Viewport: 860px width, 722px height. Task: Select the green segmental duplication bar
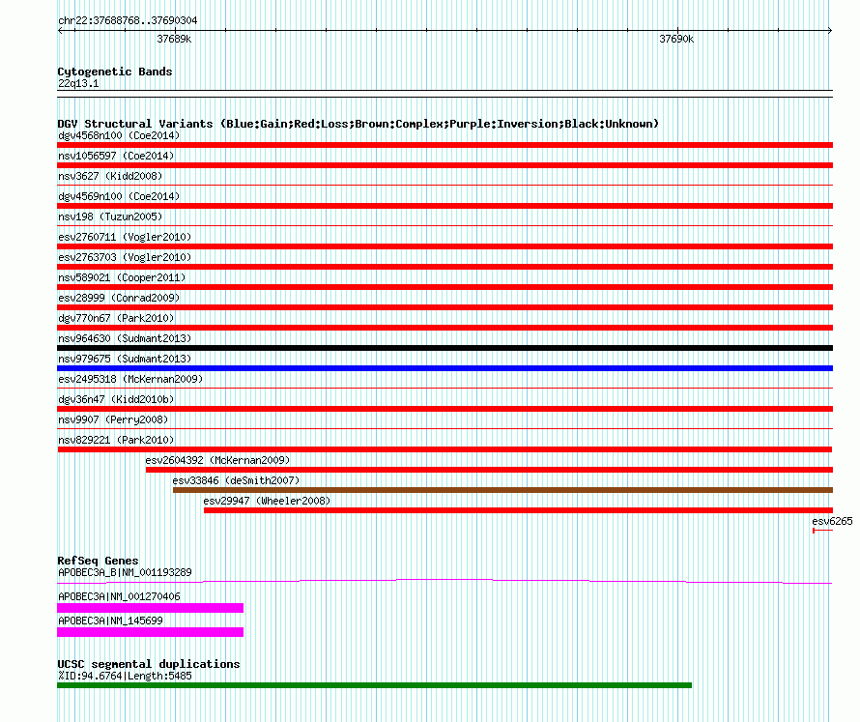click(375, 685)
